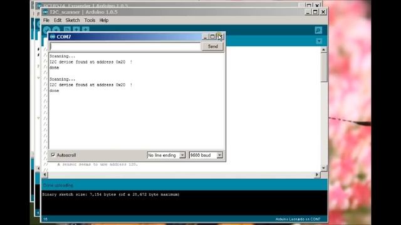The image size is (401, 225).
Task: Click the Arduino logo icon in COM7 title bar
Action: tap(53, 37)
